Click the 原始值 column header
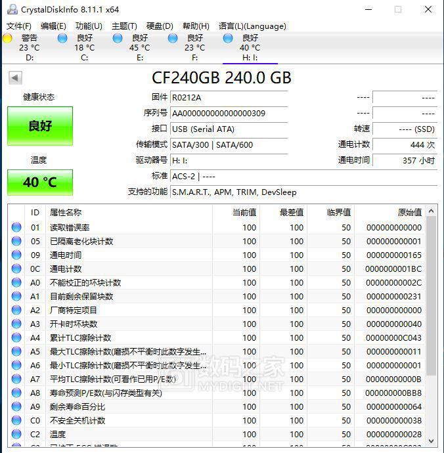444x453 pixels. (409, 212)
